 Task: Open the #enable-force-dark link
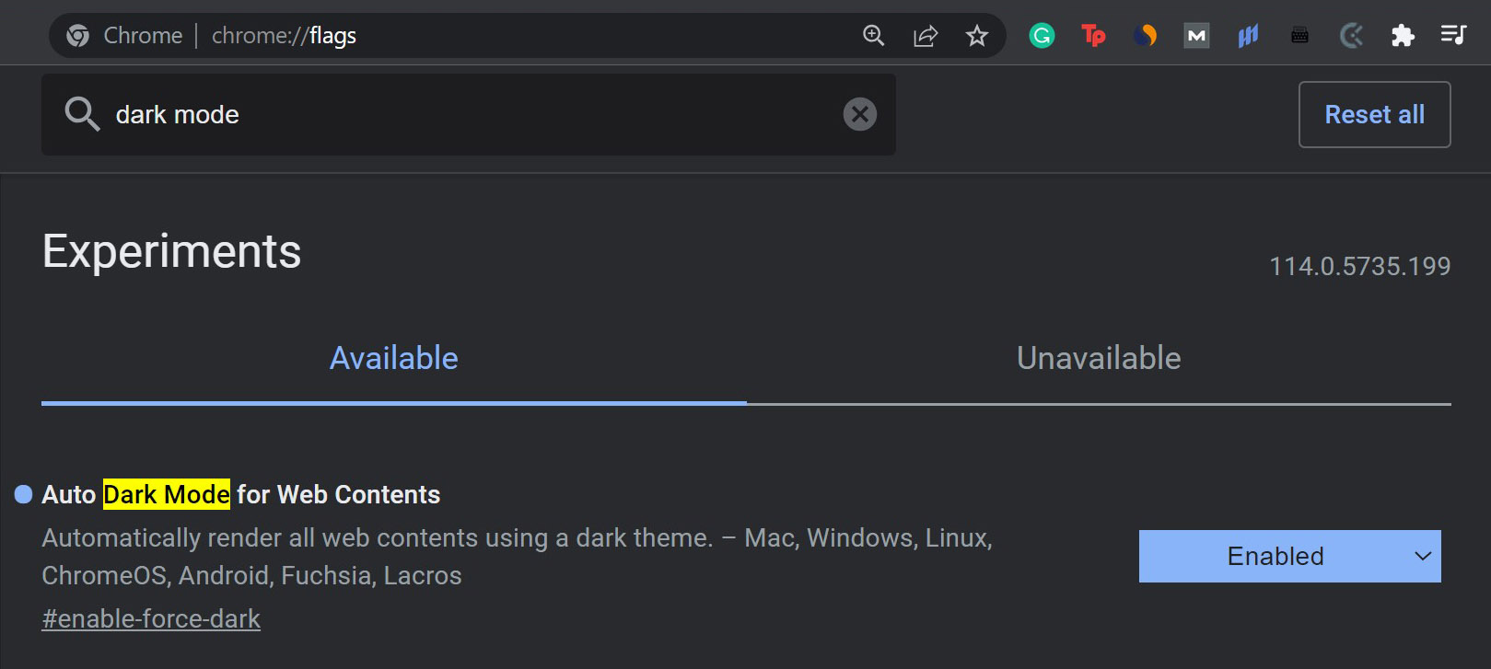click(151, 618)
